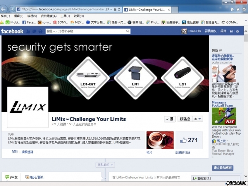Click the find friends link
The height and width of the screenshot is (186, 248).
(x=210, y=31)
